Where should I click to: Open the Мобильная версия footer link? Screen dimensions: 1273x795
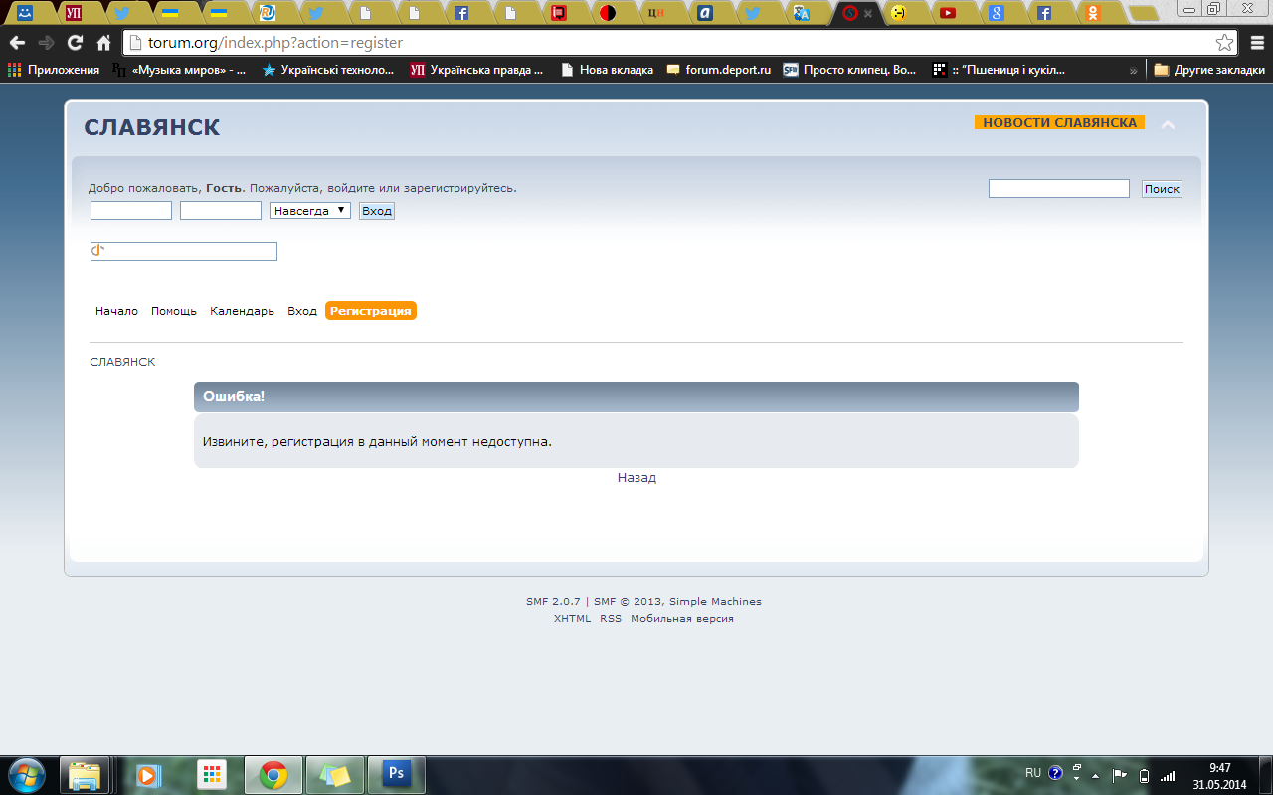682,619
